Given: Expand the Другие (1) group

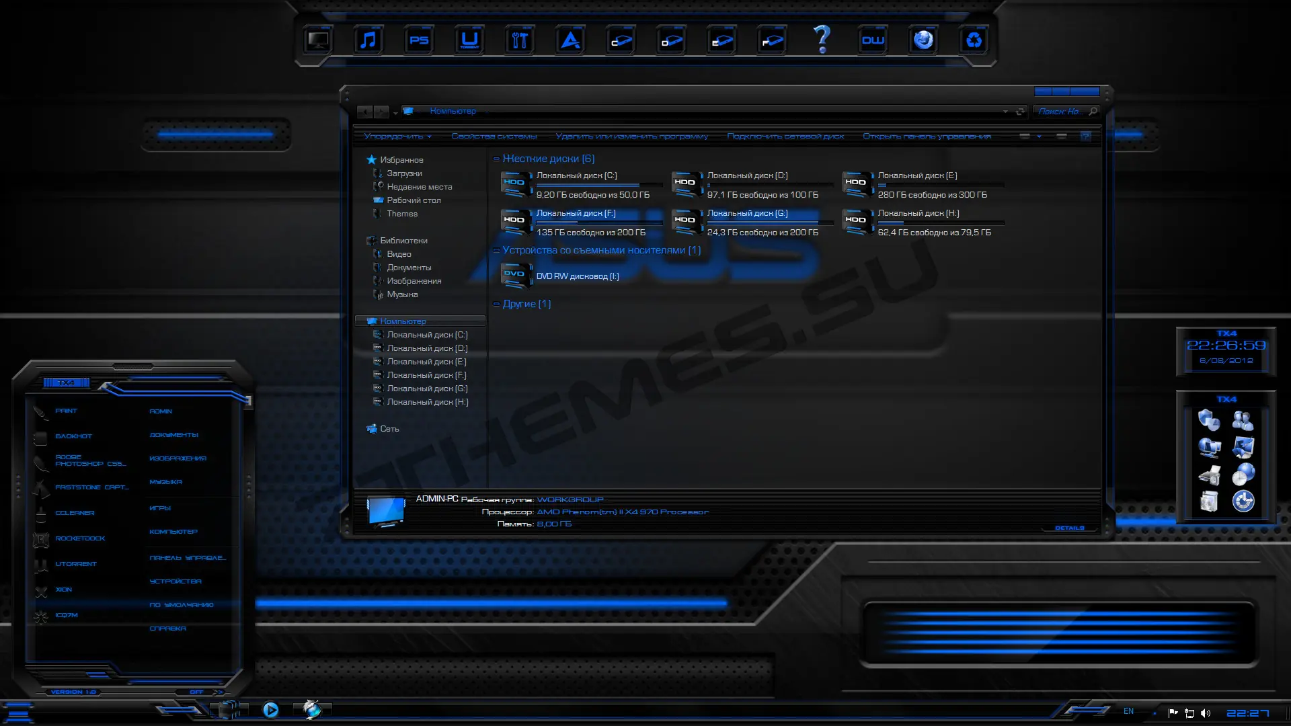Looking at the screenshot, I should pyautogui.click(x=496, y=305).
